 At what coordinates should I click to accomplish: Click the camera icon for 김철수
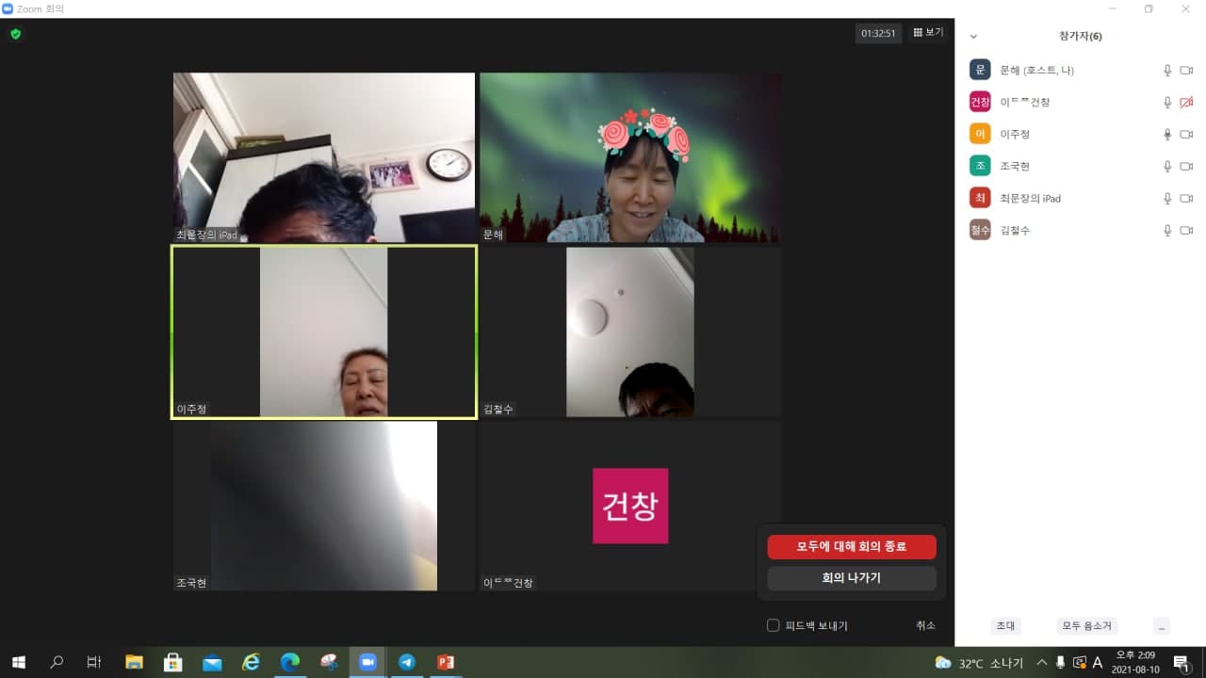tap(1186, 230)
